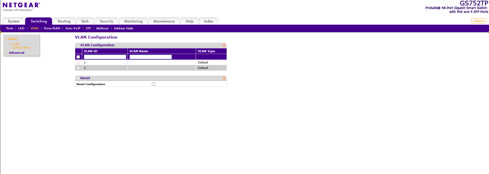Switch to the Security tab
Screen dimensions: 489x174
tap(106, 21)
